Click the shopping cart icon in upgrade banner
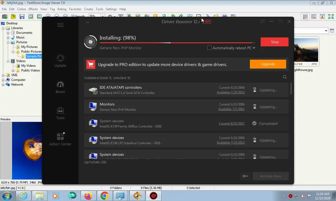Screen dimensions: 336x201 tap(91, 64)
